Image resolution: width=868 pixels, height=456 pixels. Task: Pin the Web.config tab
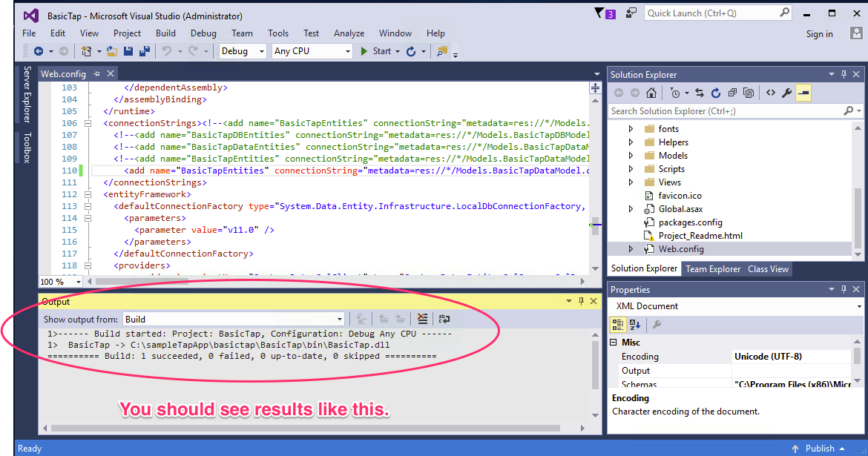[x=97, y=73]
